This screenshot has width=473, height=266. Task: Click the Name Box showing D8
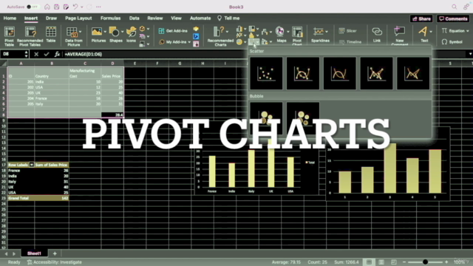click(x=12, y=54)
